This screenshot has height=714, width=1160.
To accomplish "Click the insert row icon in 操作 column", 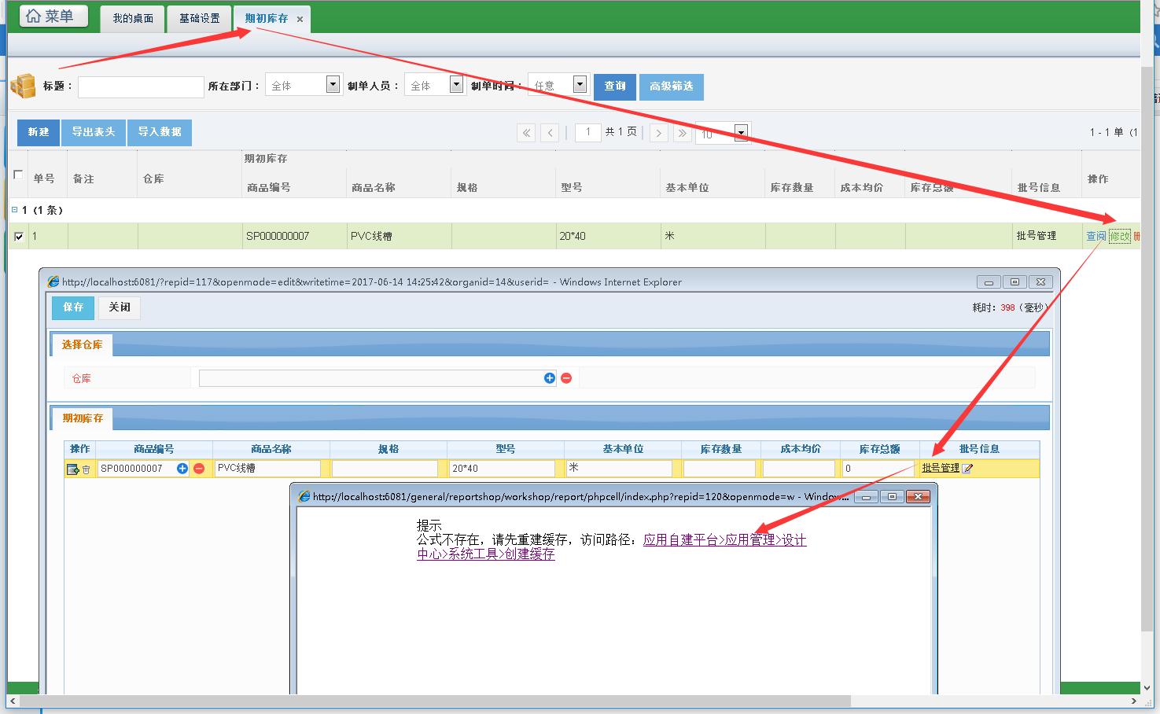I will [72, 469].
